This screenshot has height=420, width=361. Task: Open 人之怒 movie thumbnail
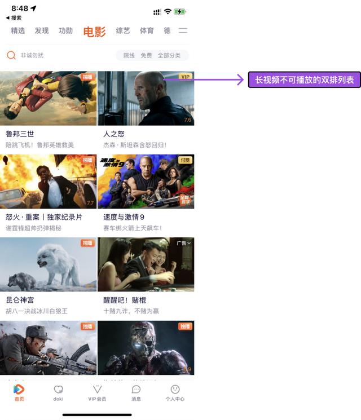pos(146,98)
